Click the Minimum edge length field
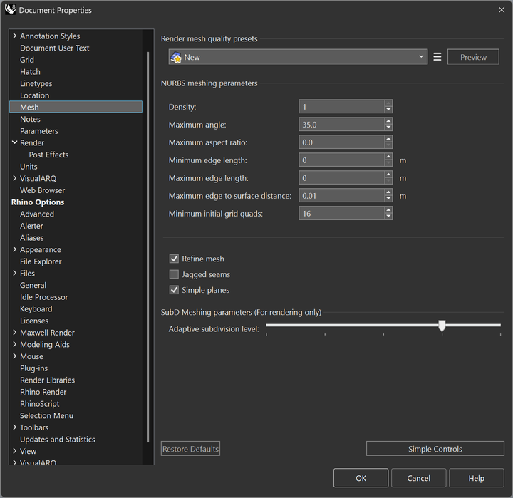Image resolution: width=513 pixels, height=498 pixels. [x=341, y=160]
